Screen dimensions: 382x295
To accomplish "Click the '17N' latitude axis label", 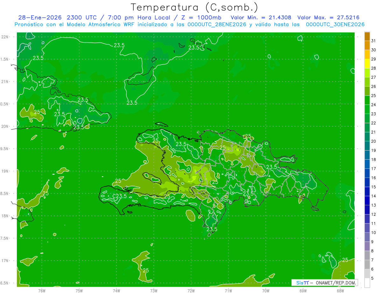I will coord(5,261).
